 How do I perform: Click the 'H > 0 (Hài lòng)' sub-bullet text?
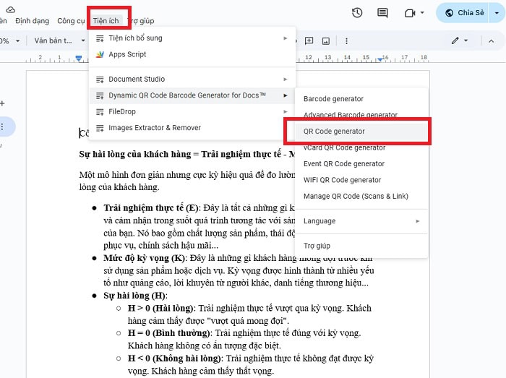click(162, 309)
